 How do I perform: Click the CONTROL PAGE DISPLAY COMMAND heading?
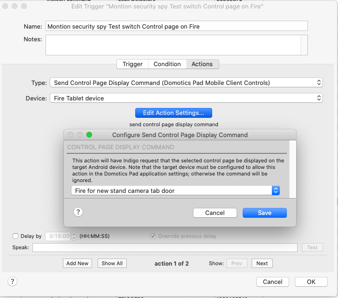point(121,147)
